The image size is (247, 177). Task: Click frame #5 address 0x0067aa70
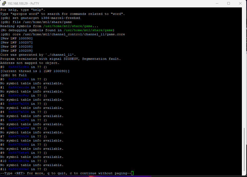[x=19, y=120]
